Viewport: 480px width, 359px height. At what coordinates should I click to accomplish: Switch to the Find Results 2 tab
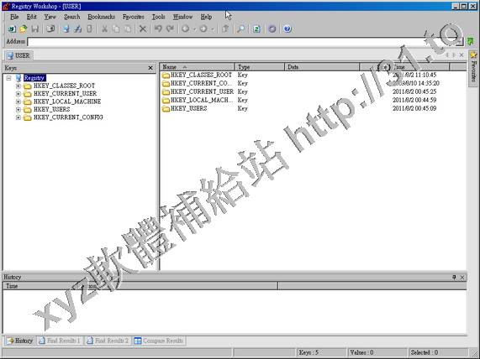point(108,341)
